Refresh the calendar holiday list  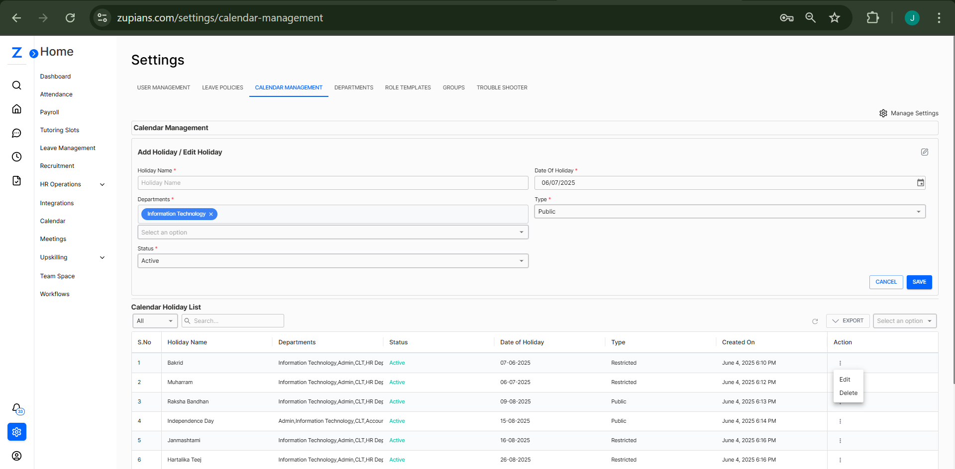(x=815, y=321)
